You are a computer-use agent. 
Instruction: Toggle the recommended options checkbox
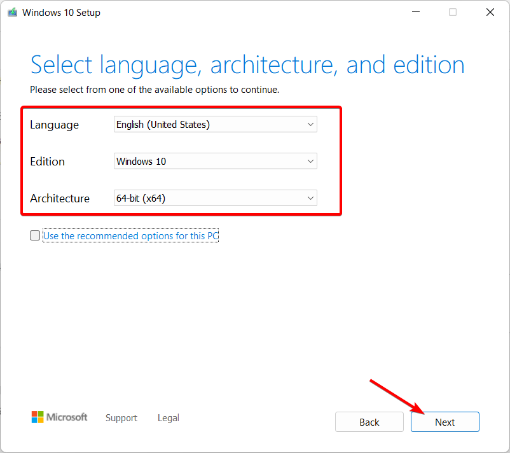coord(35,235)
